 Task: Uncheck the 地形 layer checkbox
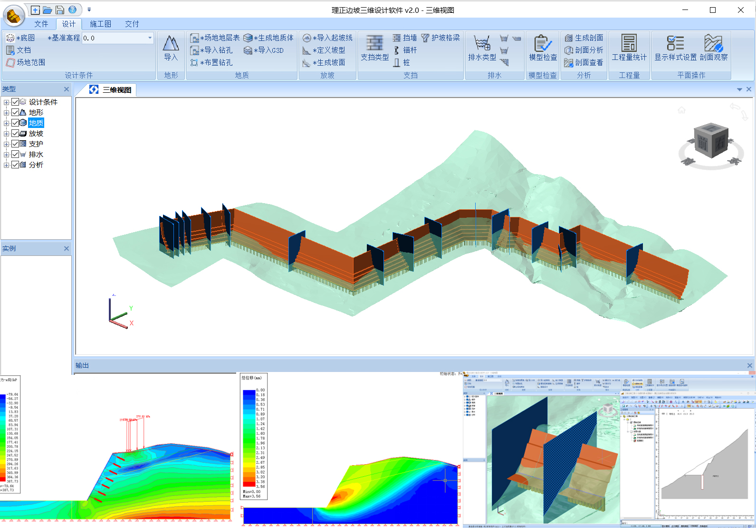coord(15,113)
